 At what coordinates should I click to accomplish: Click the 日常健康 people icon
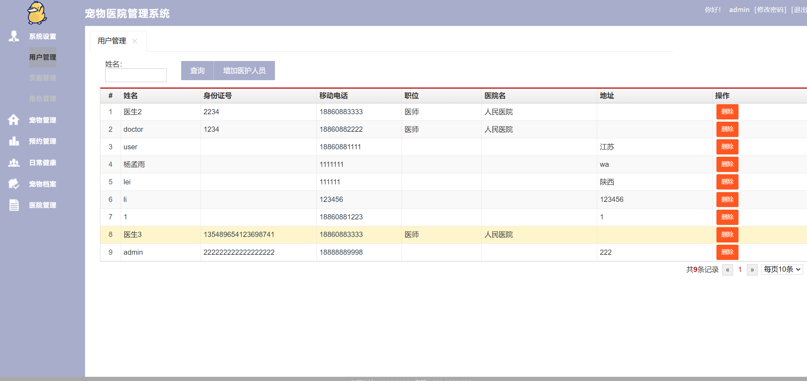click(x=14, y=163)
